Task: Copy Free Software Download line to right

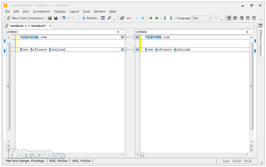Action: (123, 50)
